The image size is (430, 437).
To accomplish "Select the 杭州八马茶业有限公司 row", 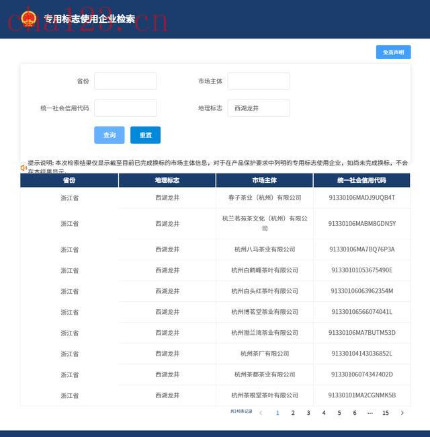I will [x=264, y=249].
